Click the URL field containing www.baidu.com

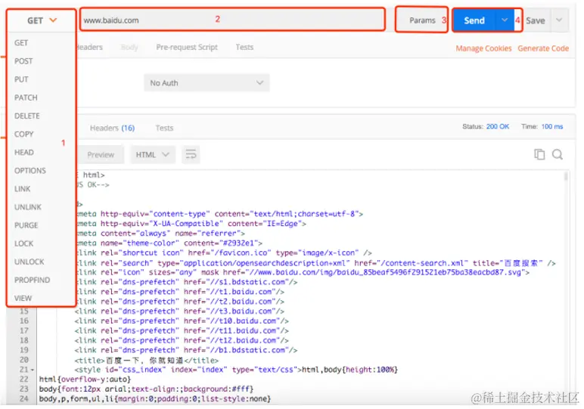(232, 20)
